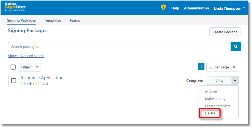Click the yellow shield warning icon
Screen dimensions: 252x128
(163, 7)
